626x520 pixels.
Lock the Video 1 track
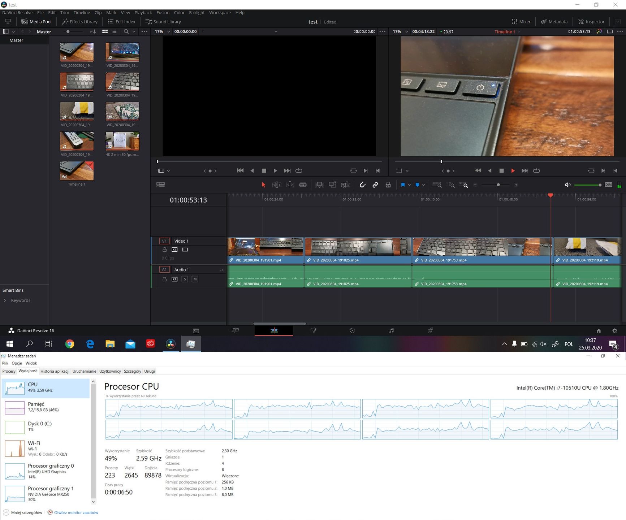coord(164,250)
